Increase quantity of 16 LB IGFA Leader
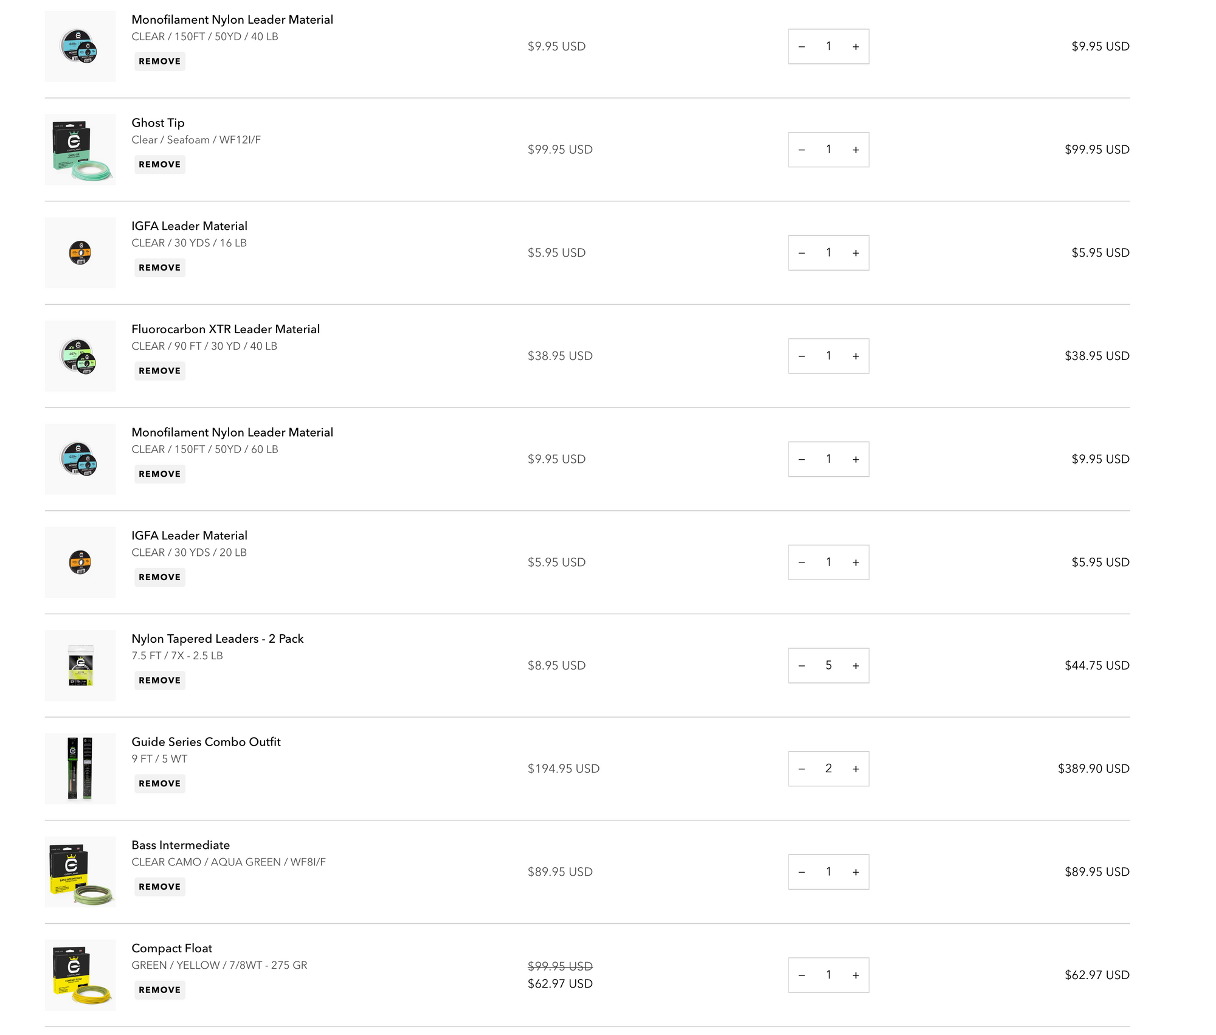This screenshot has width=1216, height=1035. 855,253
